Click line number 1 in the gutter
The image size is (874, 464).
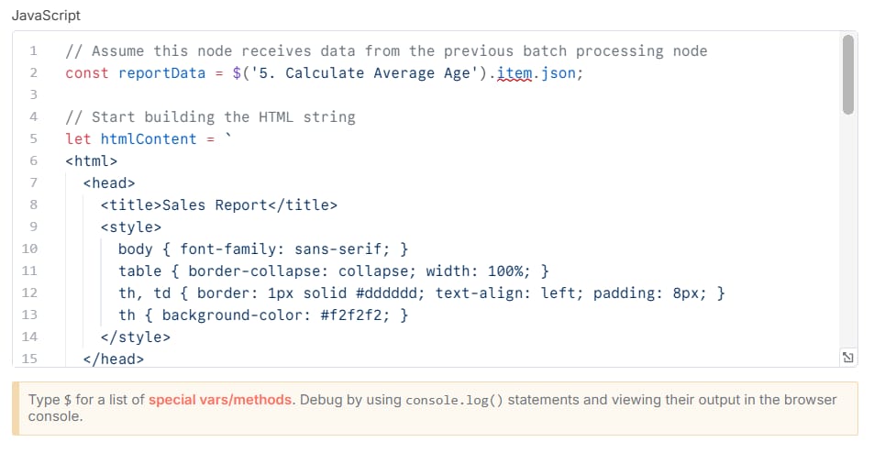point(33,51)
